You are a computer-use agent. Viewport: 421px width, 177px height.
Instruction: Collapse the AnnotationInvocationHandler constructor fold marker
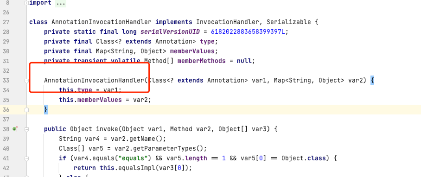coord(26,81)
